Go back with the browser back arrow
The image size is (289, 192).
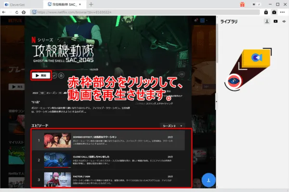[4, 13]
